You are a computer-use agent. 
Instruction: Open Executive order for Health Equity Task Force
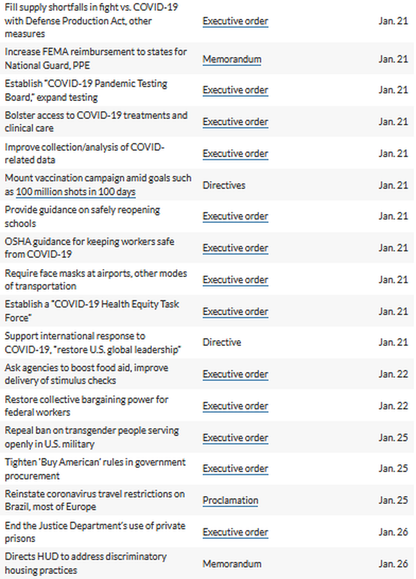[235, 311]
